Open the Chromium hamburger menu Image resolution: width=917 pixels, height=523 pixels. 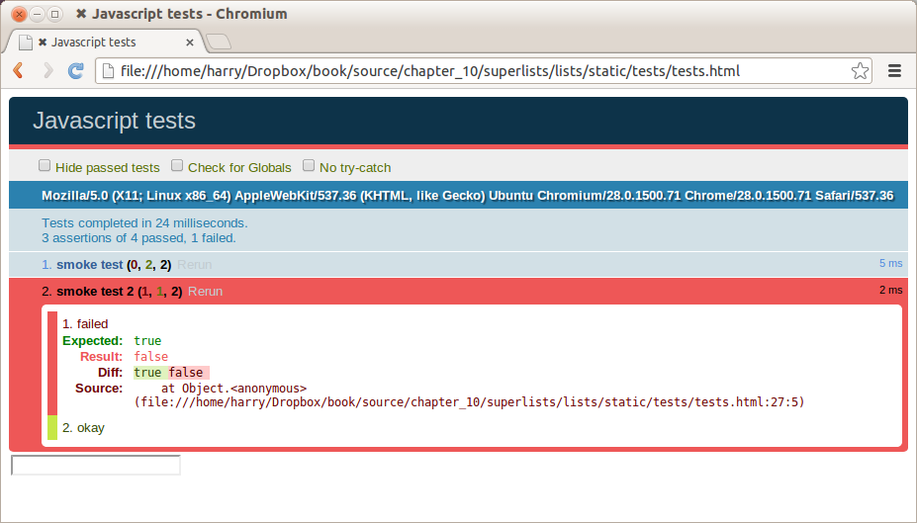point(894,71)
